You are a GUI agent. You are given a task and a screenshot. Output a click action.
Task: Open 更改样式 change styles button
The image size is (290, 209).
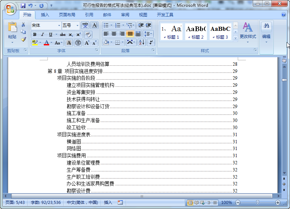248,33
